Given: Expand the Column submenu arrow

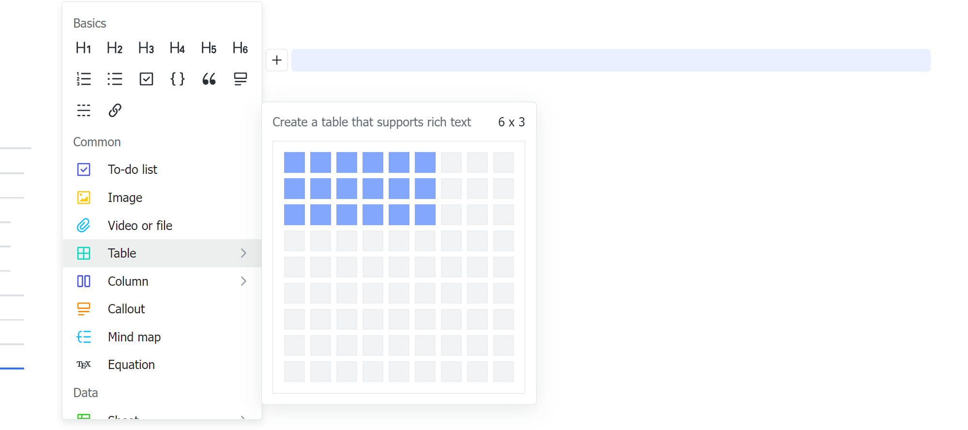Looking at the screenshot, I should click(x=243, y=281).
